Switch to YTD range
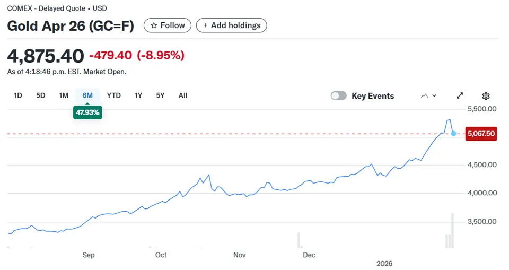 [113, 95]
